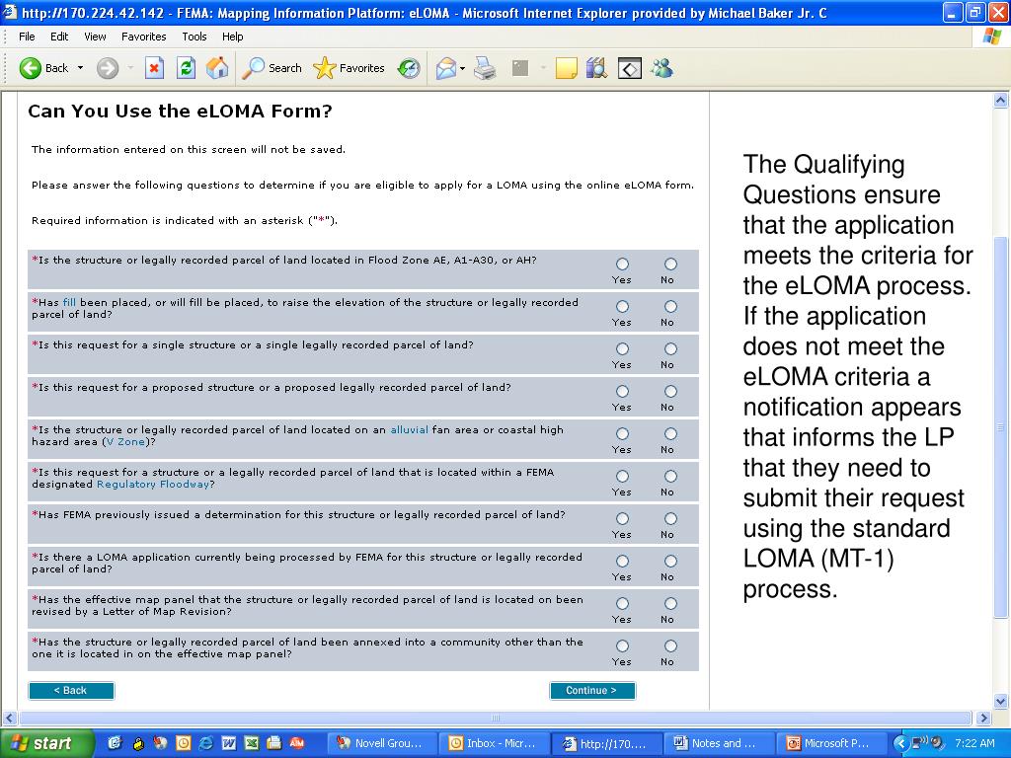Open the Favorites star toolbar button

coord(349,68)
